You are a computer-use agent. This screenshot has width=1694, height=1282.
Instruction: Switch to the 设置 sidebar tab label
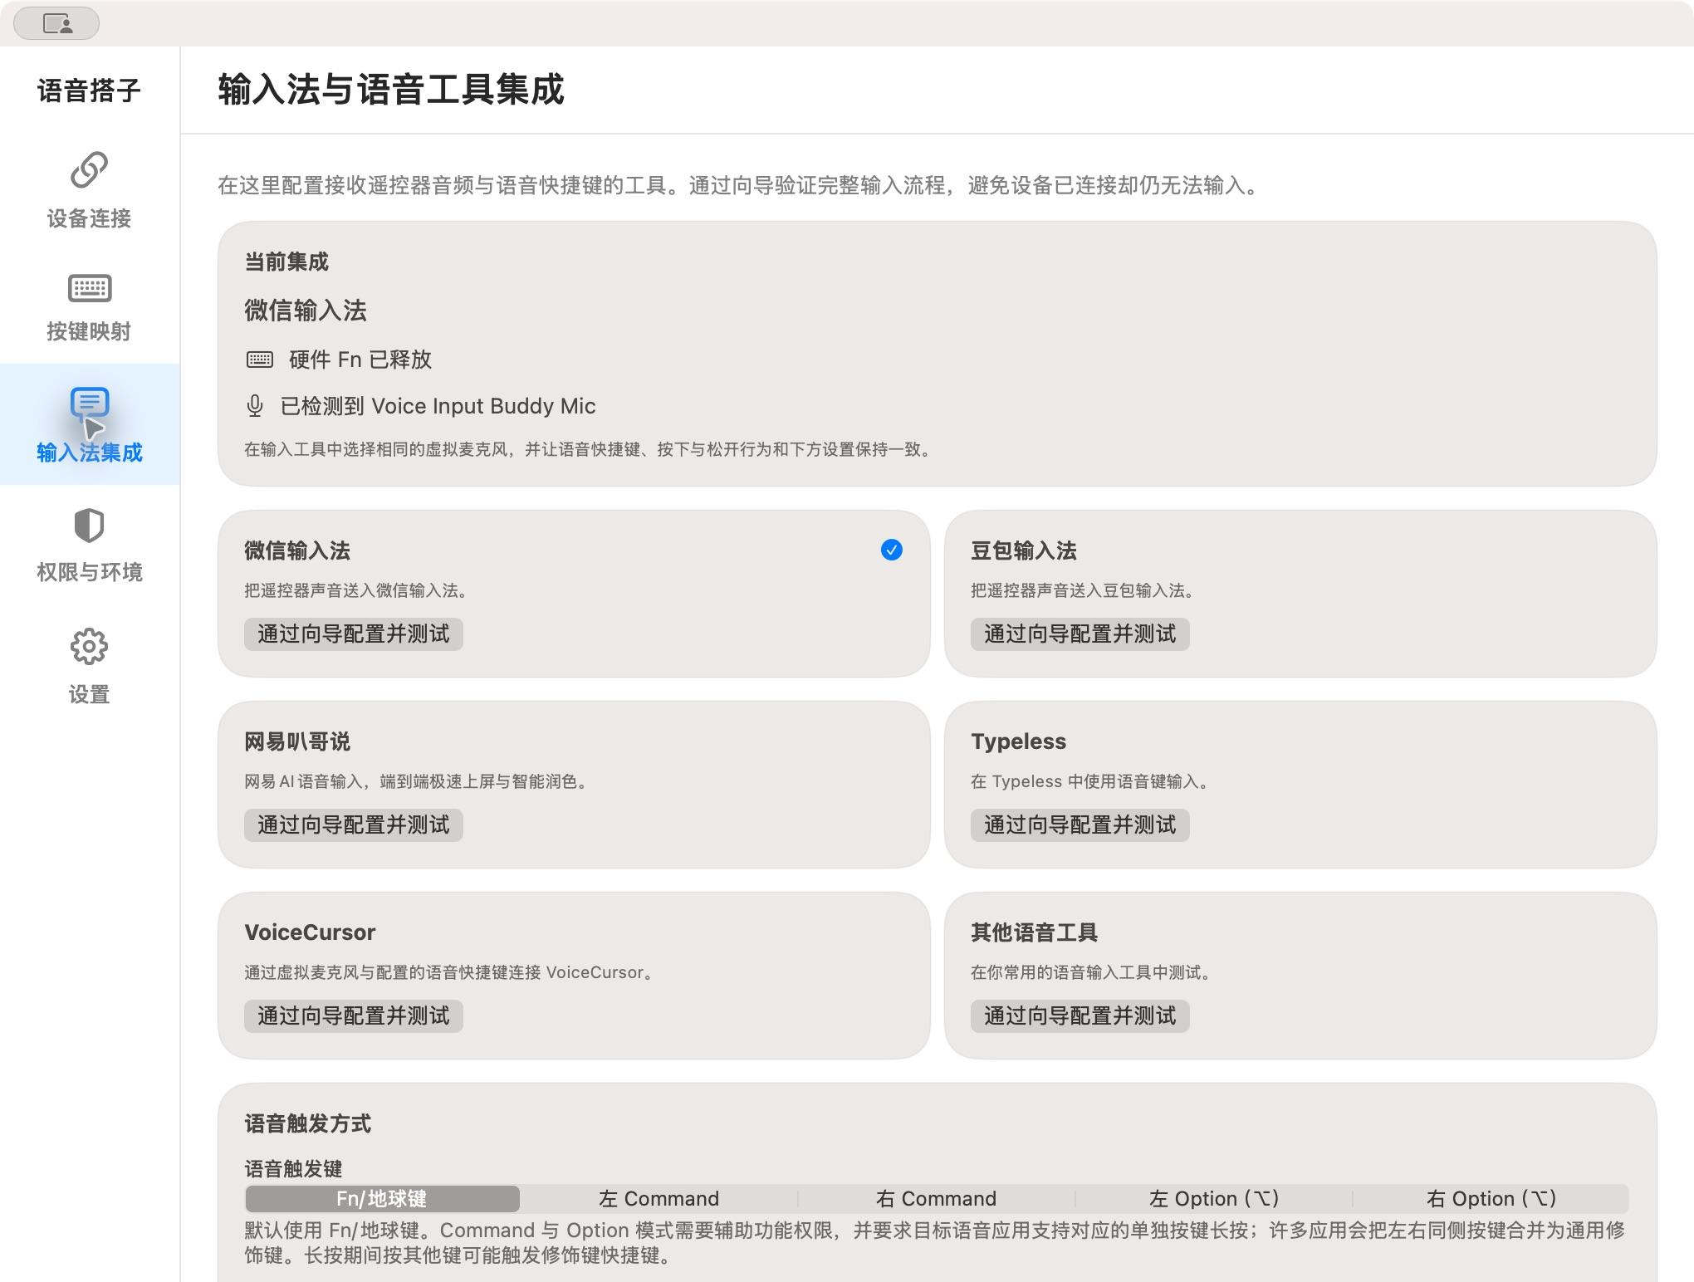(89, 694)
